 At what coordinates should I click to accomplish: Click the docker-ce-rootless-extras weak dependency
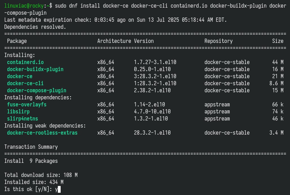point(42,133)
